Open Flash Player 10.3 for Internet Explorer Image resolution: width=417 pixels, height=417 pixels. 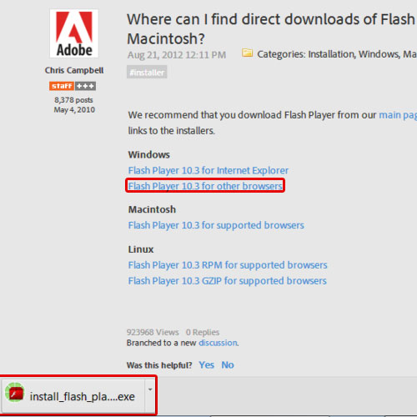point(208,170)
